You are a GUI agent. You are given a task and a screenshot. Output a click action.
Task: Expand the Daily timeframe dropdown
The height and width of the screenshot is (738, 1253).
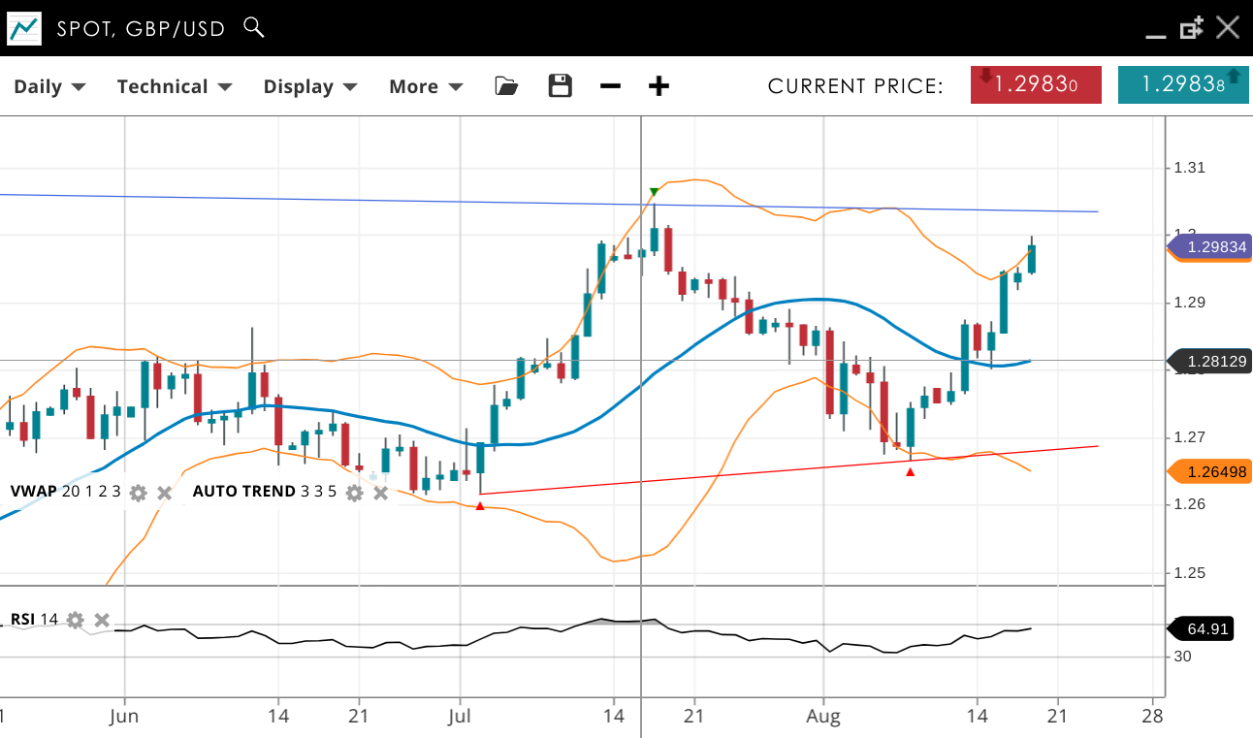pos(49,86)
